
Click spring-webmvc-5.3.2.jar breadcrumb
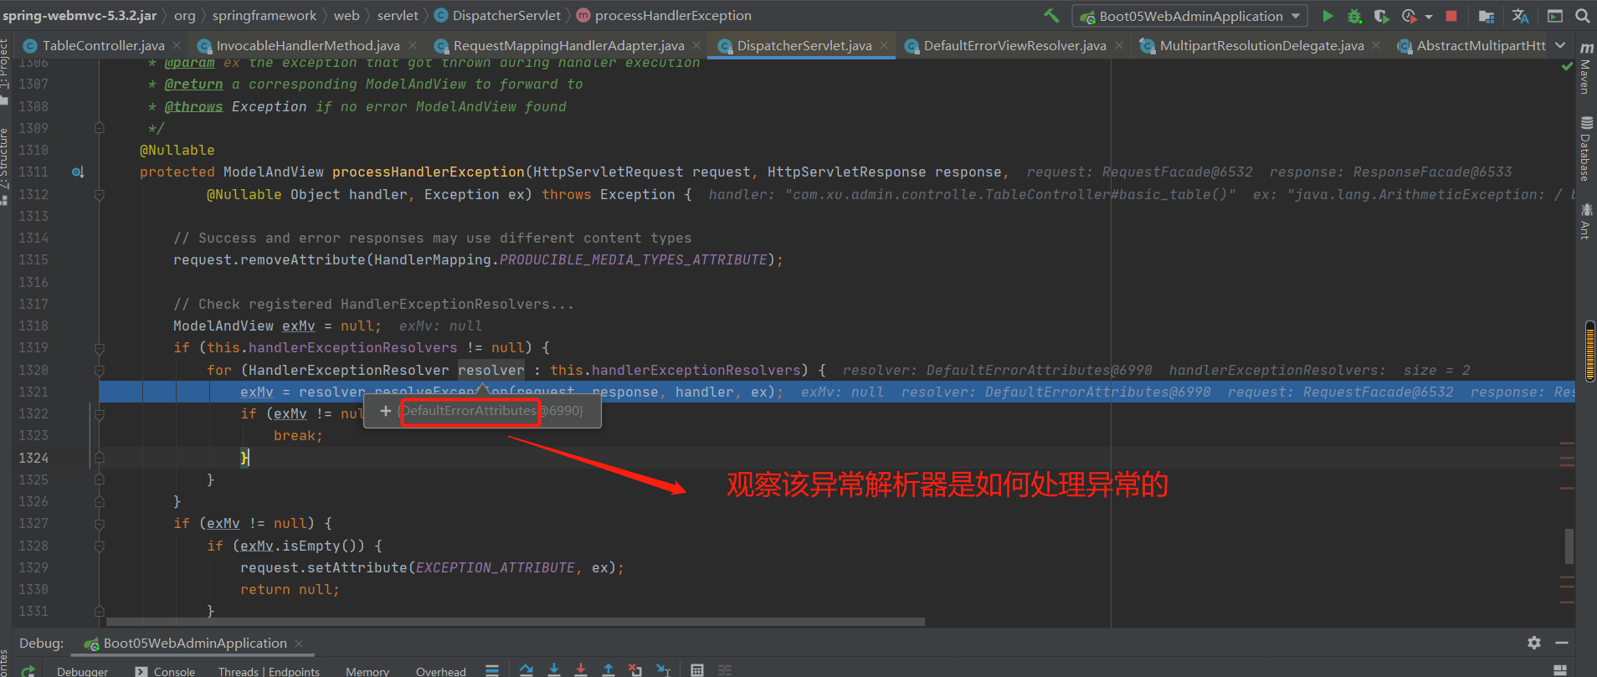click(x=80, y=15)
